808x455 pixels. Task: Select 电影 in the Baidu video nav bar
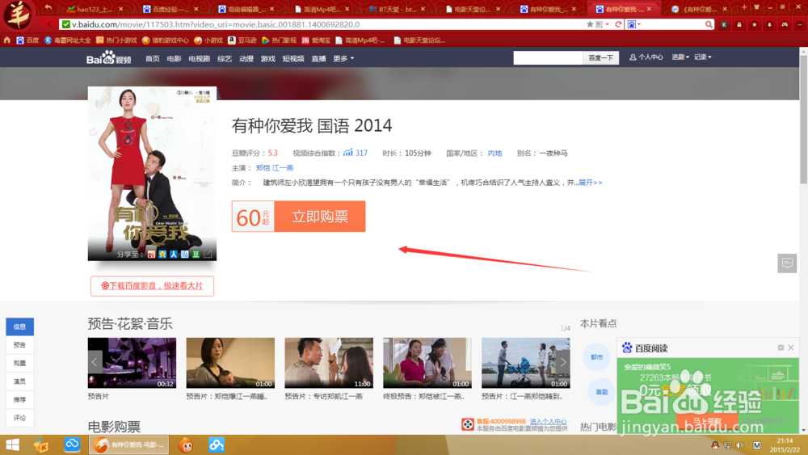coord(175,59)
